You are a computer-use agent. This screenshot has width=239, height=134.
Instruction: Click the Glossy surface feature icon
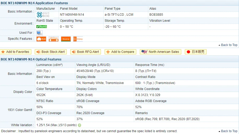[x=78, y=39]
